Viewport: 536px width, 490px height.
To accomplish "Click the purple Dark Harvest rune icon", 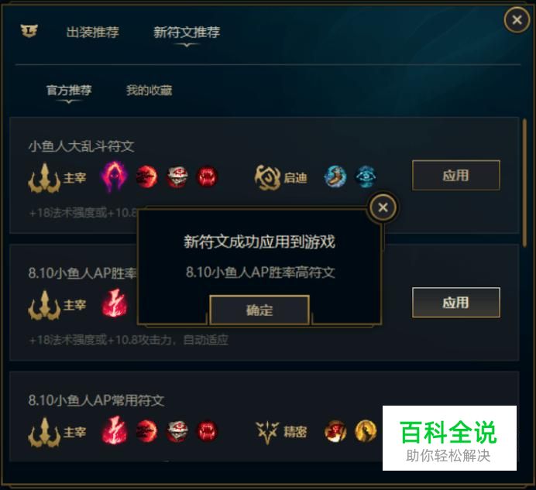I will point(115,176).
